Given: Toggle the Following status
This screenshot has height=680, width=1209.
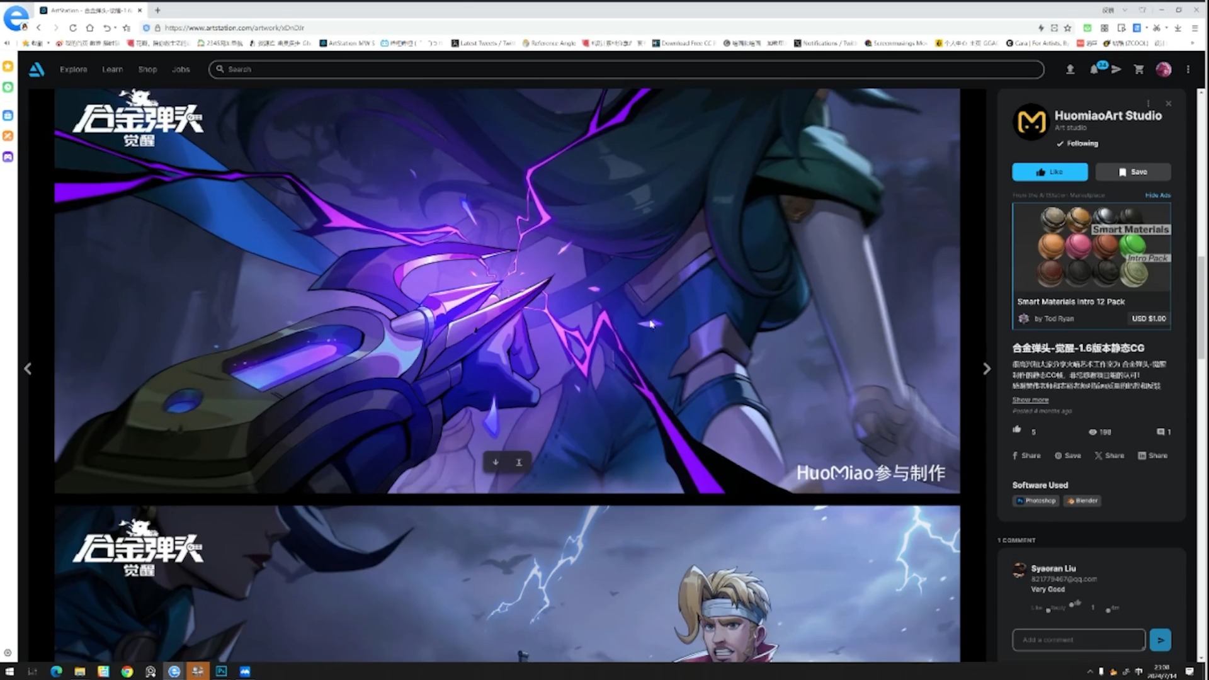Looking at the screenshot, I should (1077, 144).
